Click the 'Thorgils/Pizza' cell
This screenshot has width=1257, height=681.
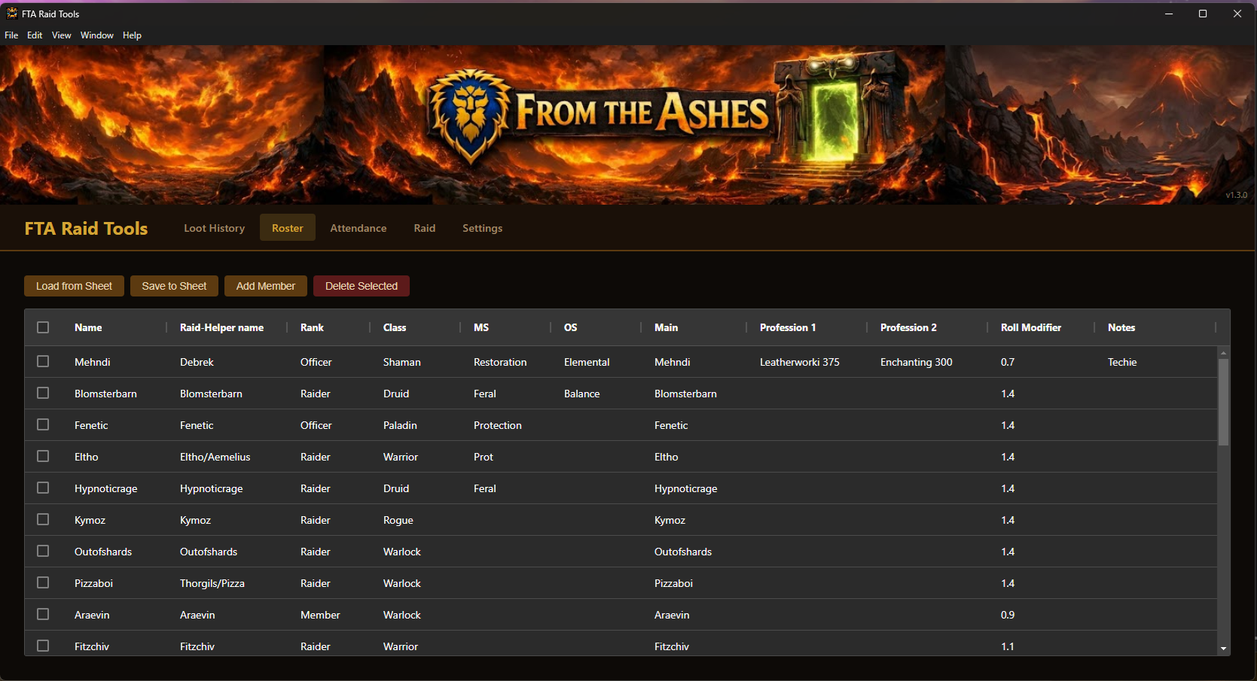212,583
